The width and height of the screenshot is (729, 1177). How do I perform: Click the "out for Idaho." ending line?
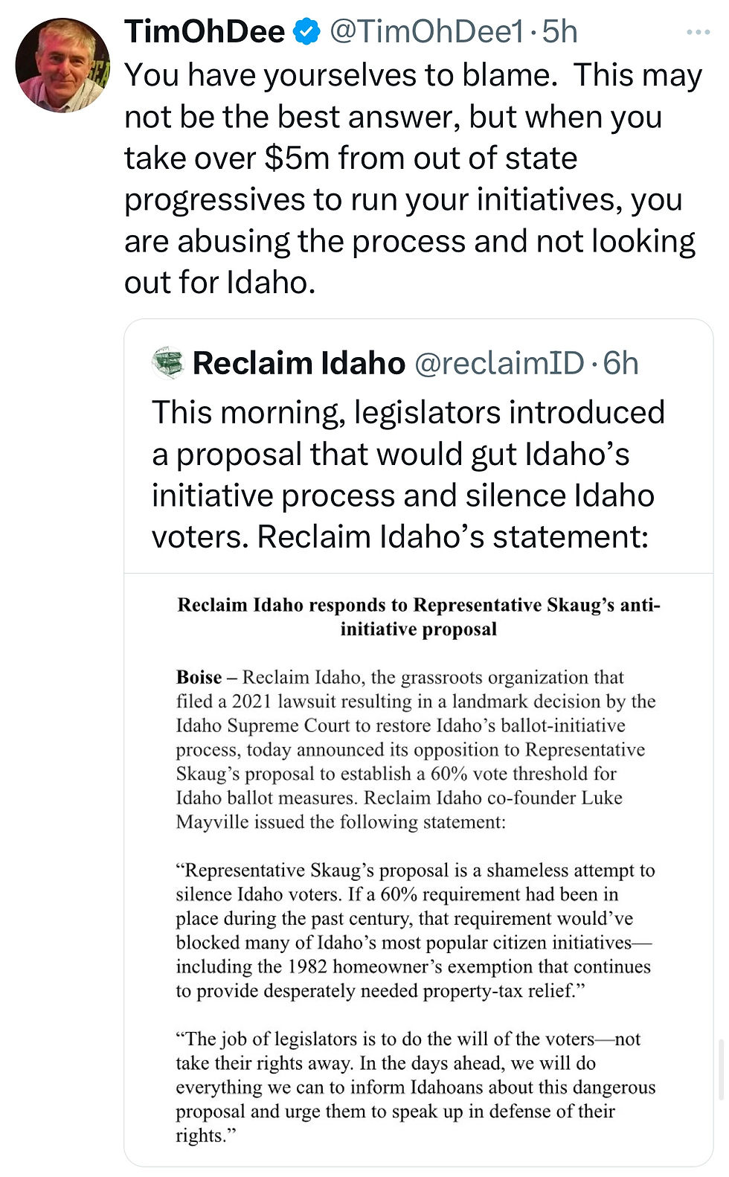(x=219, y=283)
